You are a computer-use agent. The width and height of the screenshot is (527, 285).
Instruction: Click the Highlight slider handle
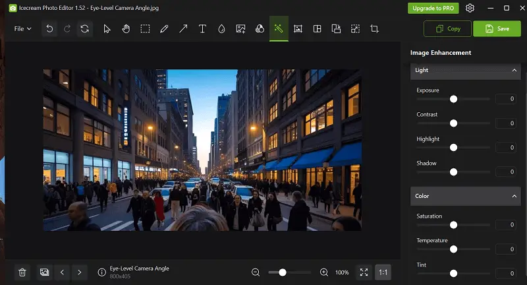click(x=453, y=147)
